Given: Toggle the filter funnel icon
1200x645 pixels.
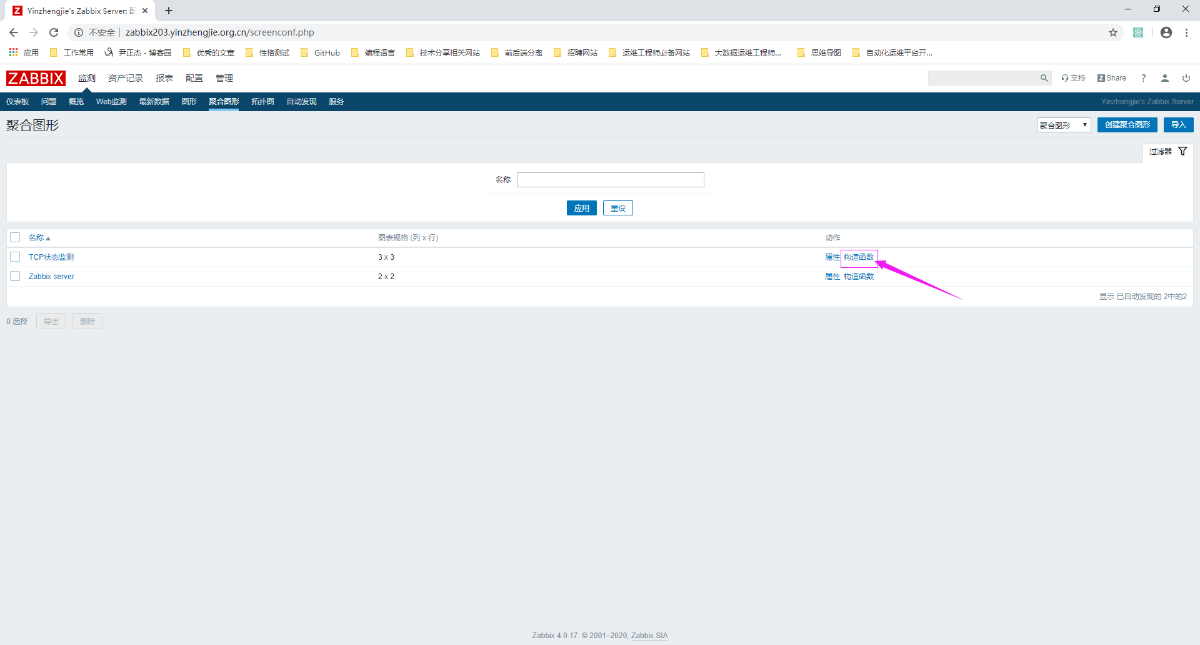Looking at the screenshot, I should pos(1182,151).
